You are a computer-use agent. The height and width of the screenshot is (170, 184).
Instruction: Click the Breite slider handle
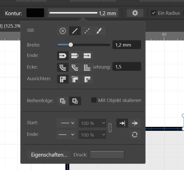(x=71, y=45)
